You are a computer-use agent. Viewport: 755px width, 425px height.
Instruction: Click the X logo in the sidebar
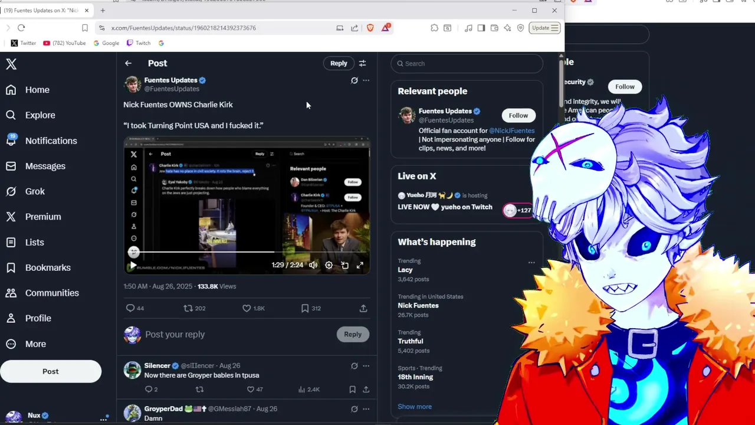[11, 64]
